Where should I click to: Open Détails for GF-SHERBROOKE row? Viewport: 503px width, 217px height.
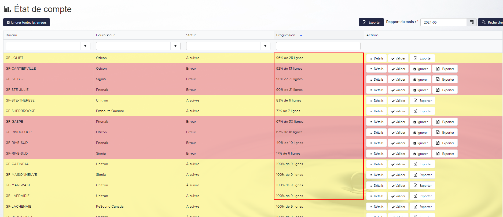click(x=376, y=111)
